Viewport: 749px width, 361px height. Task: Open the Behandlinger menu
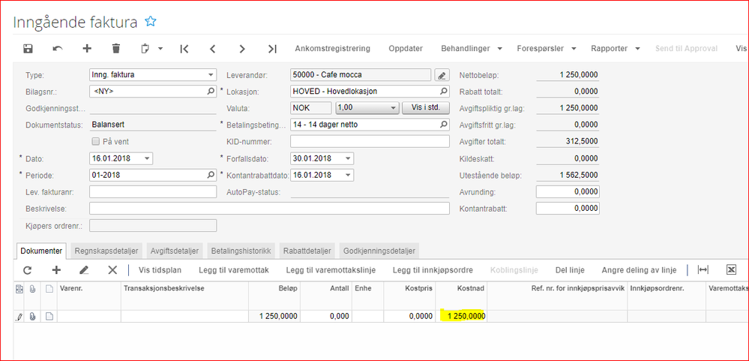click(472, 48)
